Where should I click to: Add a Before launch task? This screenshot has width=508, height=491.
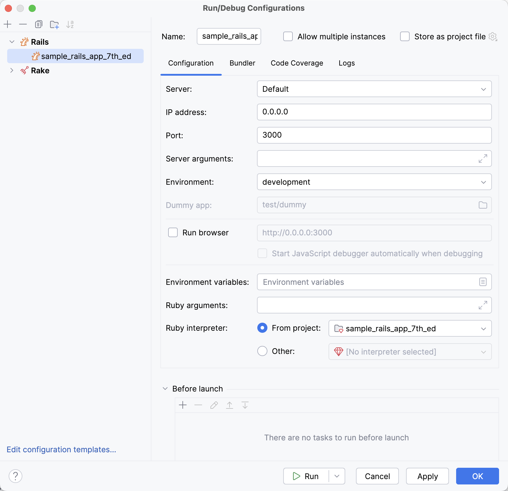pos(183,405)
